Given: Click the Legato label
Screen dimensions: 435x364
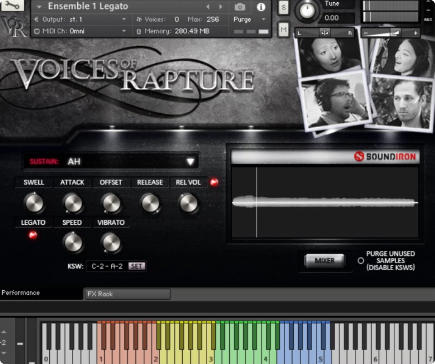Looking at the screenshot, I should (33, 222).
